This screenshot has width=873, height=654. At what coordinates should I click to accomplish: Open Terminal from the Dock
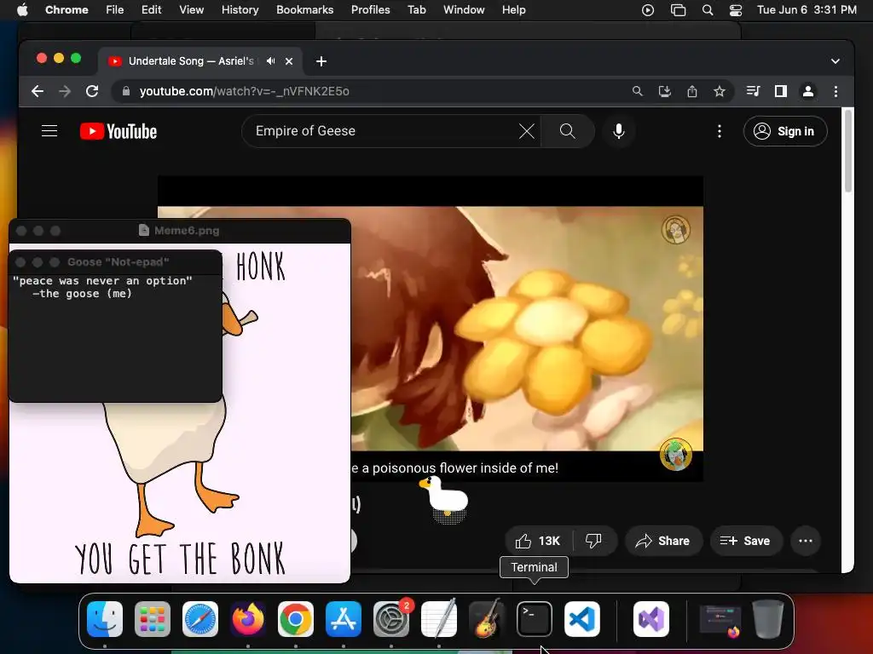coord(534,618)
